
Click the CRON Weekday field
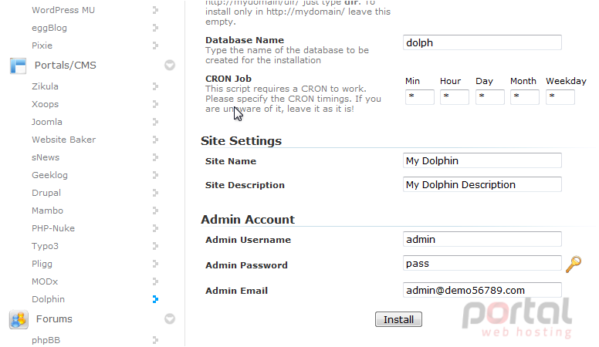[560, 97]
